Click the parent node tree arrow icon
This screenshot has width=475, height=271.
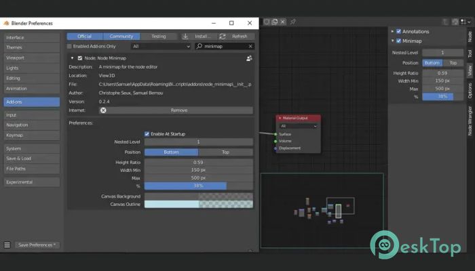pos(446,22)
